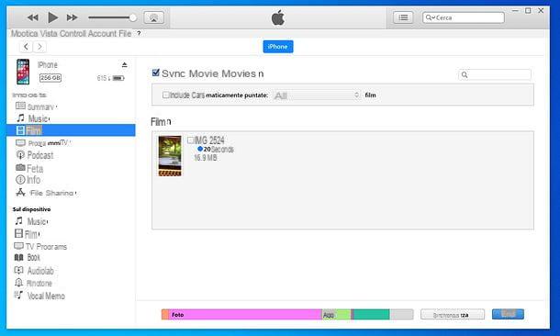Screen dimensions: 560x336
Task: Toggle the IMG 2524 checkbox
Action: click(190, 140)
